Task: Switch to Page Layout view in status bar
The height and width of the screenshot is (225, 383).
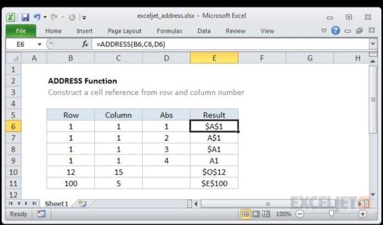Action: point(256,214)
